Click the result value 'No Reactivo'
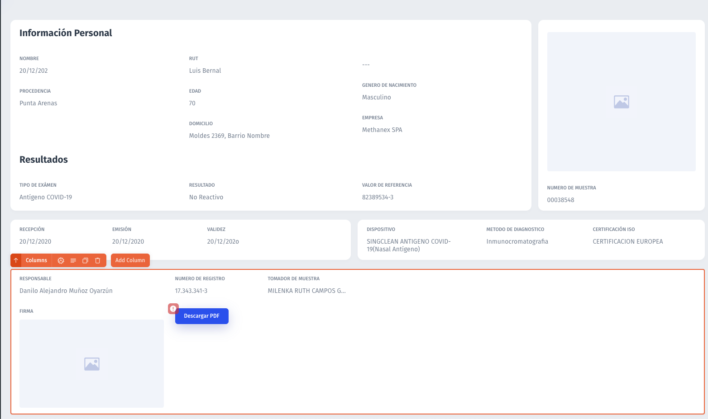Viewport: 708px width, 419px height. tap(206, 197)
